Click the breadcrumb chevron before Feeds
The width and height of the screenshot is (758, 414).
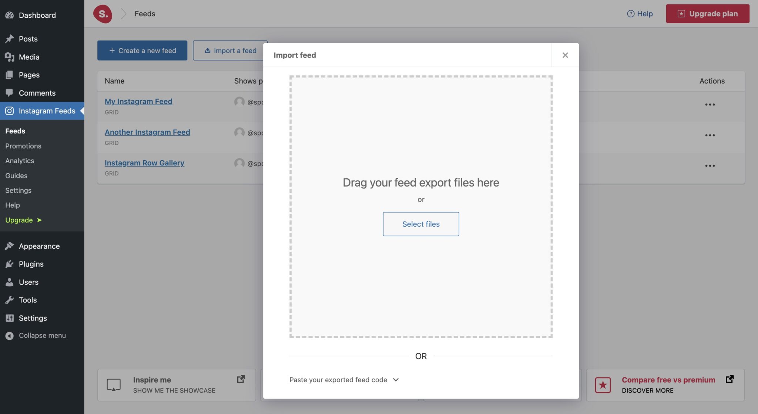124,14
